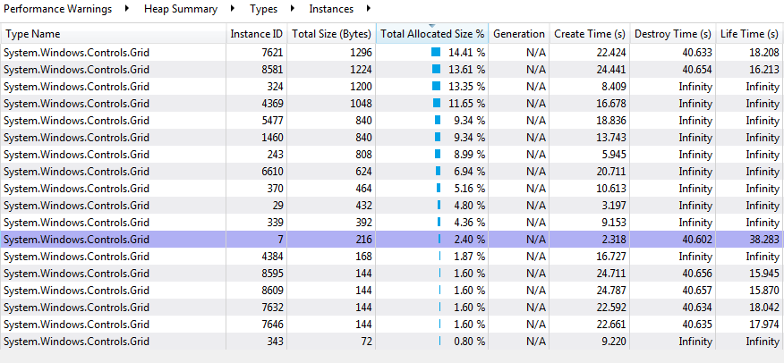The image size is (784, 363).
Task: Sort by Life Time (s) header
Action: pos(749,34)
